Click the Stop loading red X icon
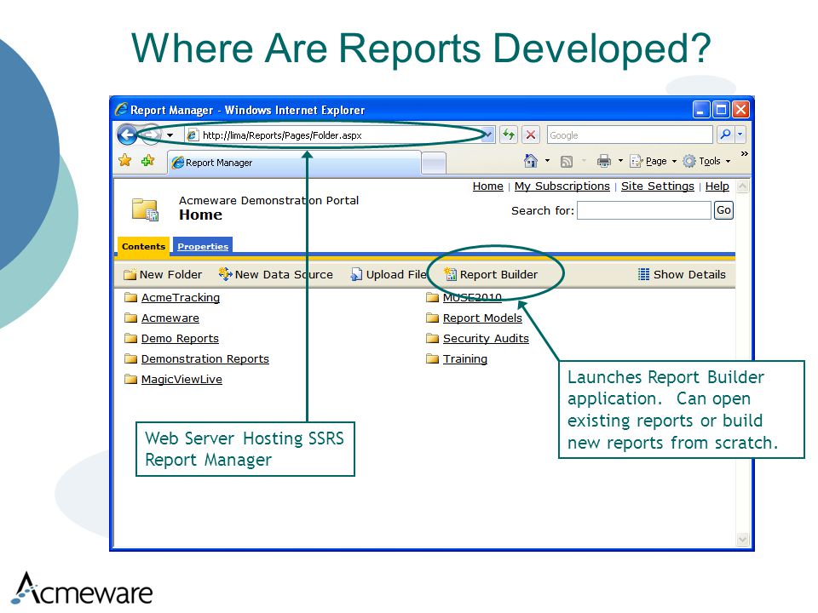Viewport: 818px width, 613px height. (531, 135)
